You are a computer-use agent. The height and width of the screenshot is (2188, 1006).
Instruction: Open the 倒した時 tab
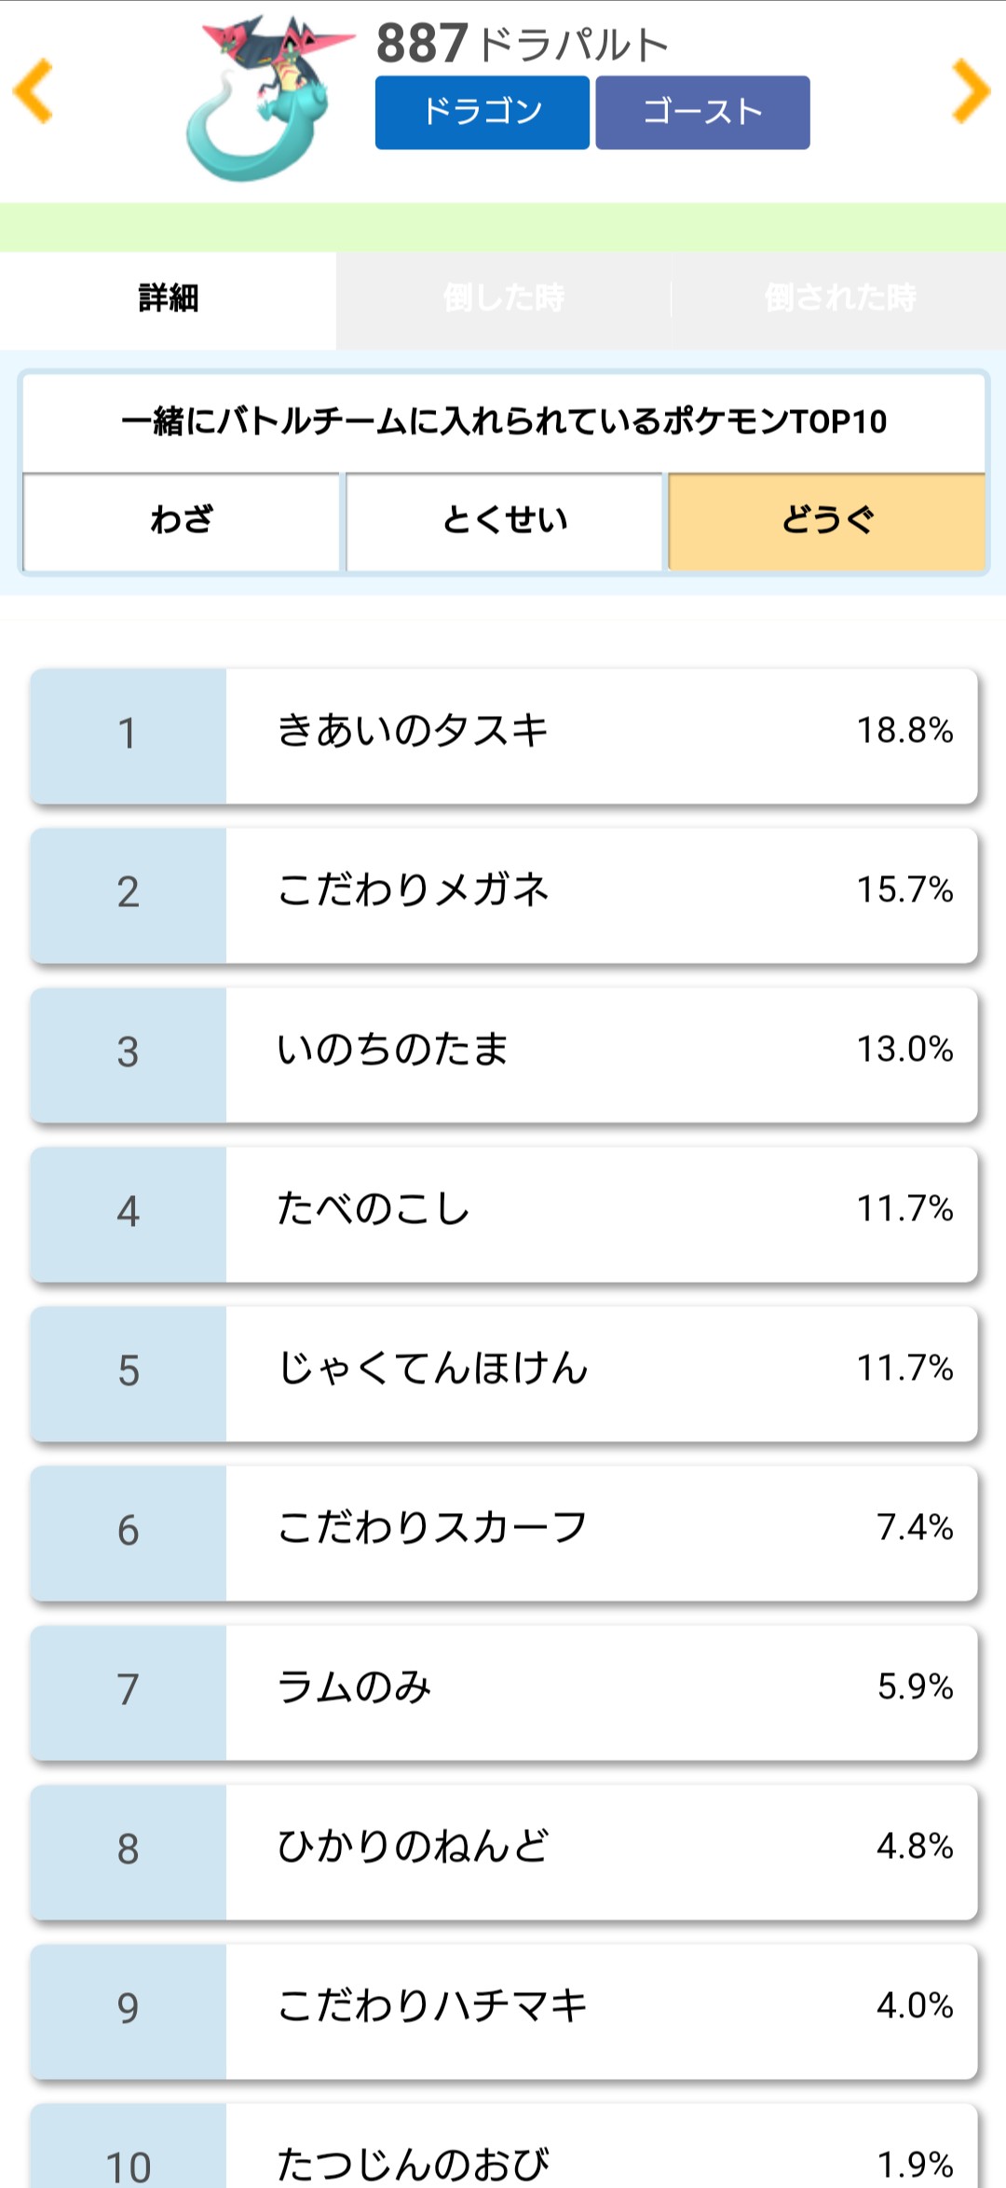504,299
